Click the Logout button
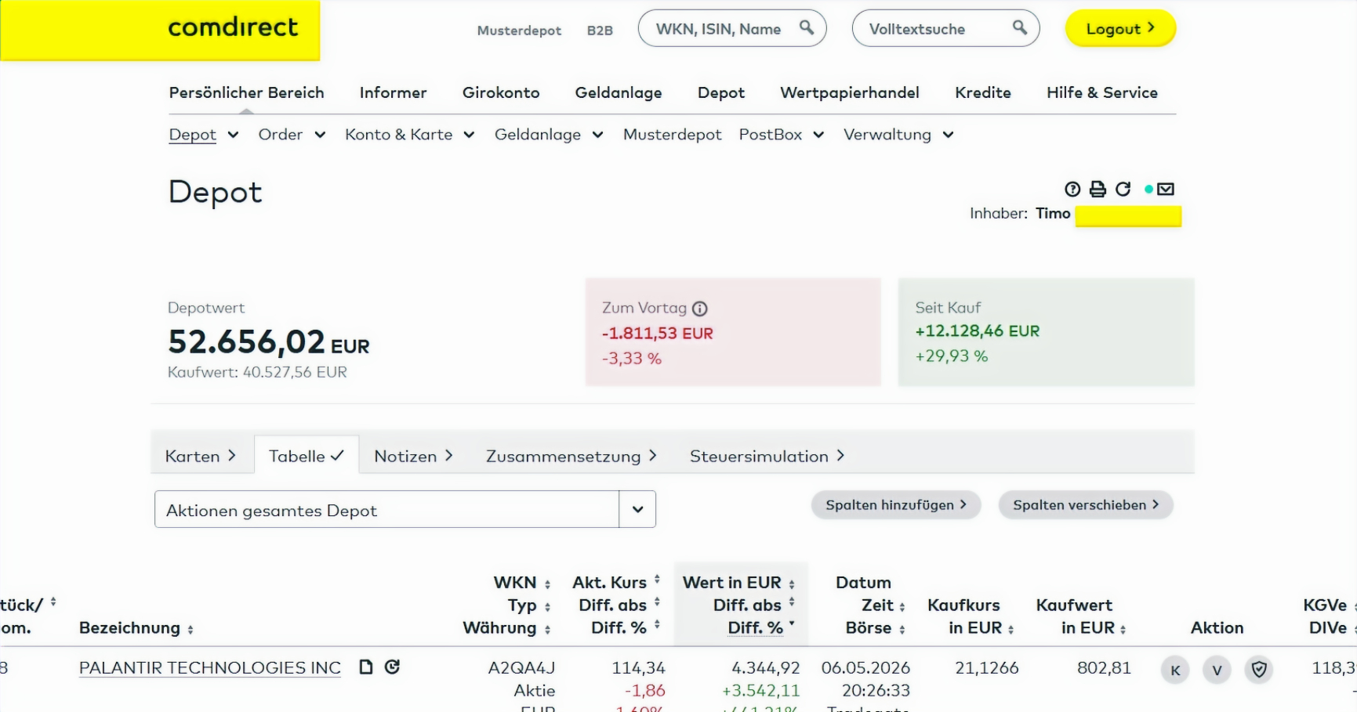This screenshot has height=712, width=1357. coord(1120,28)
